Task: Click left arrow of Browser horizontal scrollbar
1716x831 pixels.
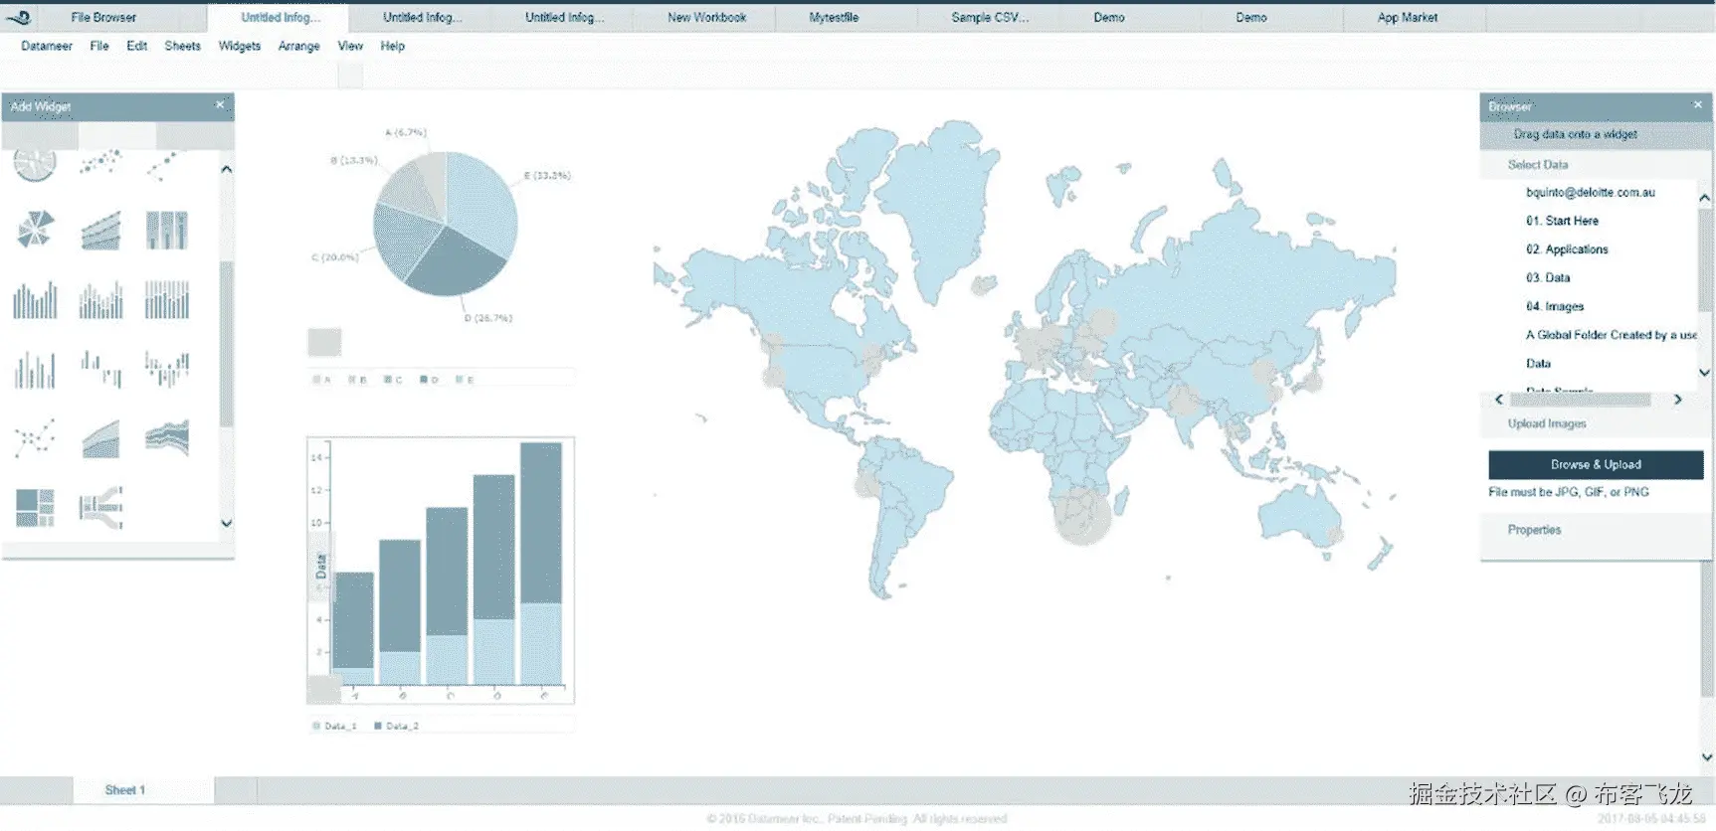Action: (x=1499, y=400)
